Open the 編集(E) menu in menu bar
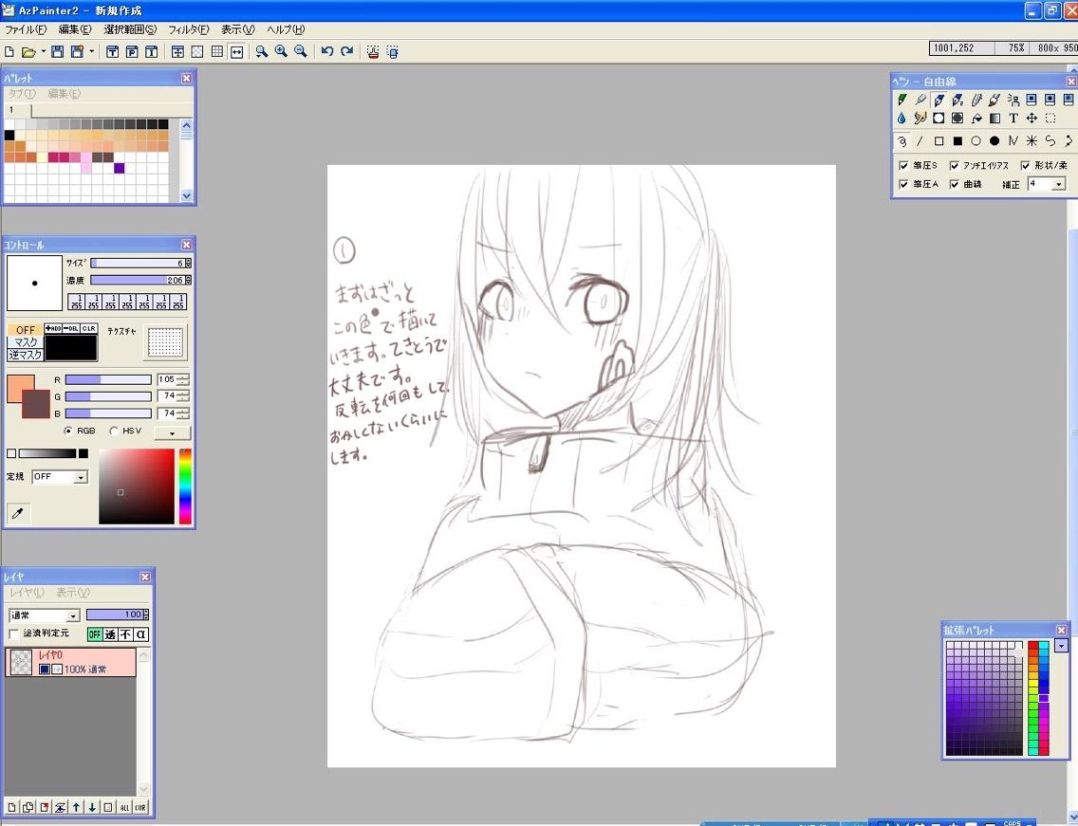Screen dimensions: 1078x826 (75, 29)
